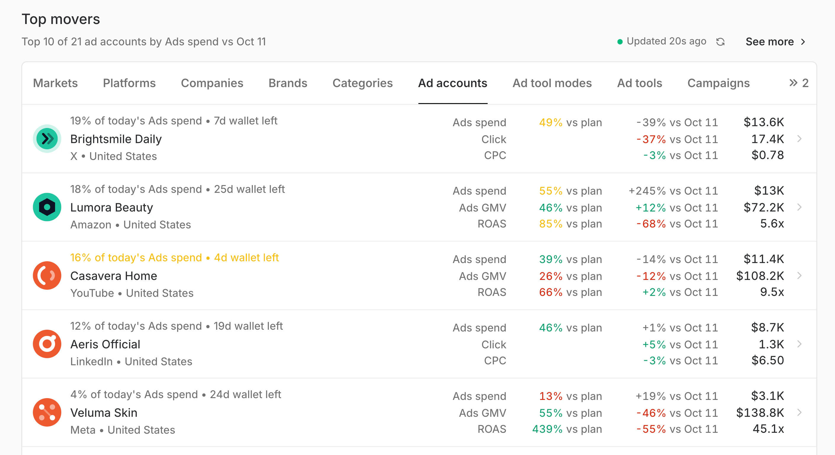The image size is (835, 455).
Task: Click the Casavera Home orange logo
Action: pyautogui.click(x=47, y=276)
